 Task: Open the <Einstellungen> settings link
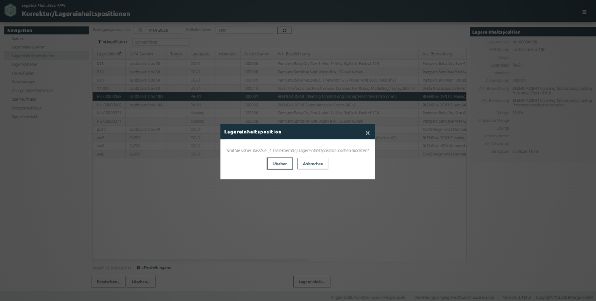(x=156, y=268)
